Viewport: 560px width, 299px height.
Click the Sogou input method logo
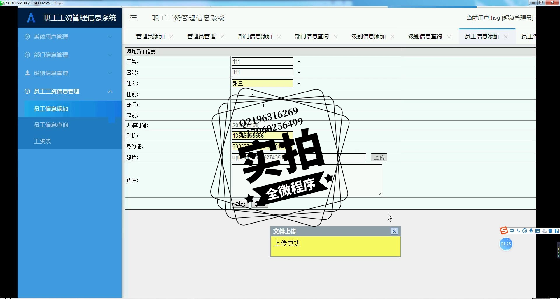click(x=504, y=231)
